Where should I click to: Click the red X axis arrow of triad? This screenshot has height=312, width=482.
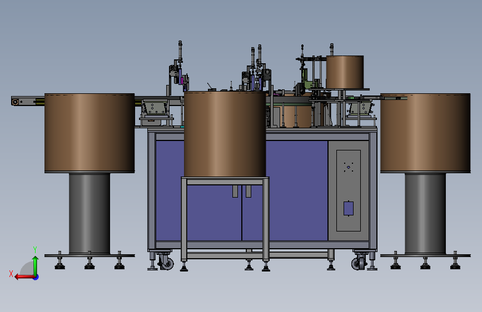pos(24,277)
